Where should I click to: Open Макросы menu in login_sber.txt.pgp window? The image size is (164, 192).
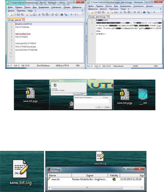pyautogui.click(x=93, y=9)
